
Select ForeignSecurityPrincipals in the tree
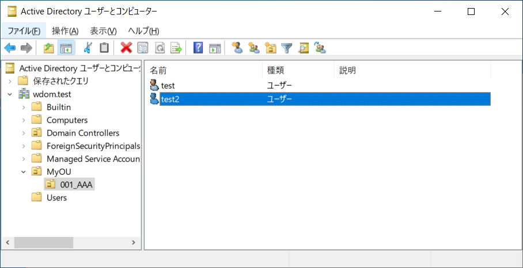[x=93, y=146]
